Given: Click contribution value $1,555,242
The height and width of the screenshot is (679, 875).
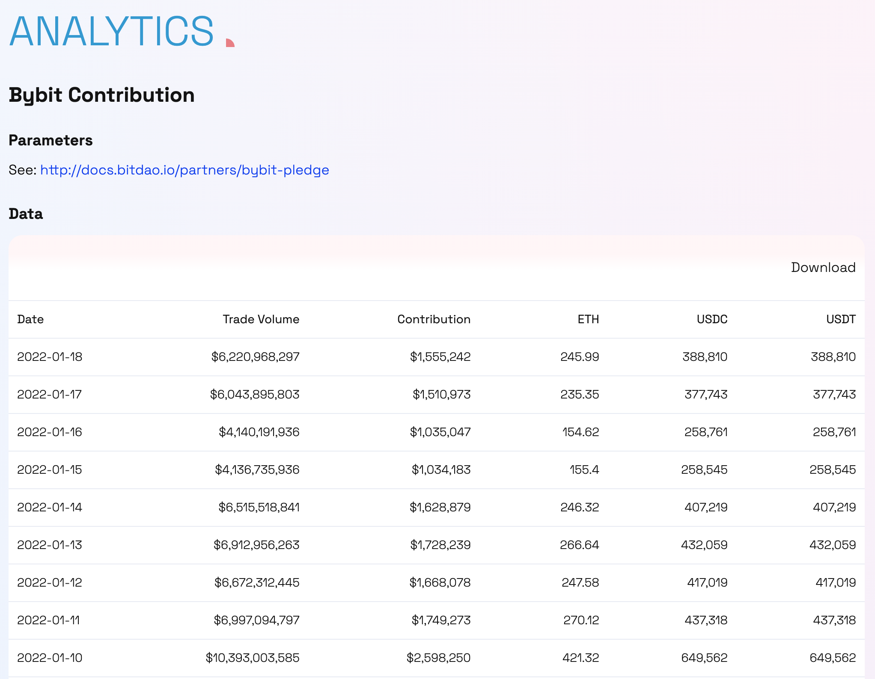Looking at the screenshot, I should click(x=440, y=357).
